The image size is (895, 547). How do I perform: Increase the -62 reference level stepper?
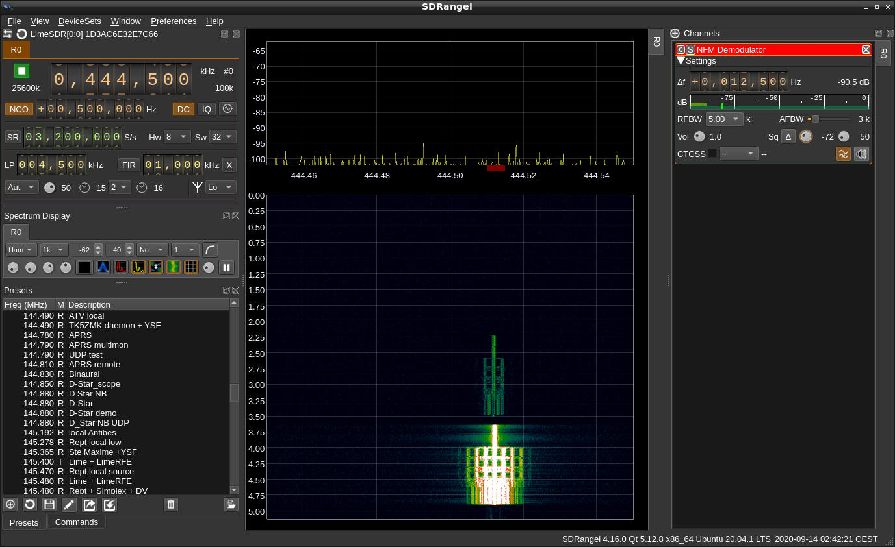coord(98,247)
